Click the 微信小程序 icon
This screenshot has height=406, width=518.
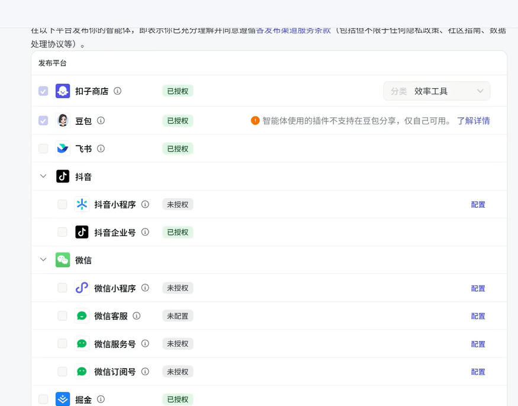coord(82,288)
